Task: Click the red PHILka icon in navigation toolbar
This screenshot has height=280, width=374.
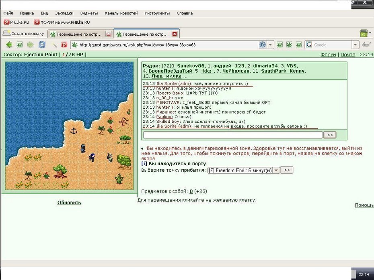Action: [64, 45]
